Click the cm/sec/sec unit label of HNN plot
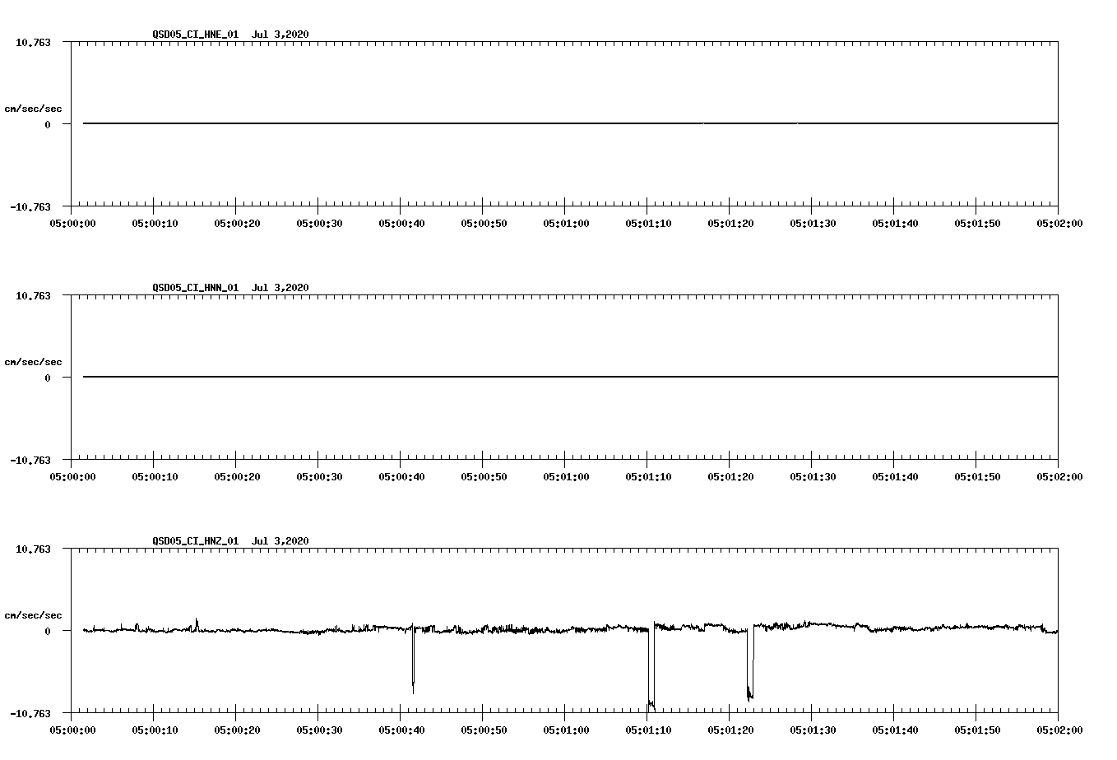Image resolution: width=1117 pixels, height=760 pixels. 33,362
